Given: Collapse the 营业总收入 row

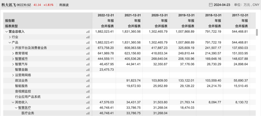Looking at the screenshot, I should coord(7,32).
